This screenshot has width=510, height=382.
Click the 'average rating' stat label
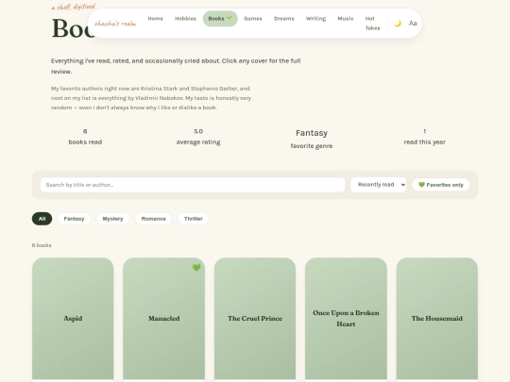coord(198,141)
